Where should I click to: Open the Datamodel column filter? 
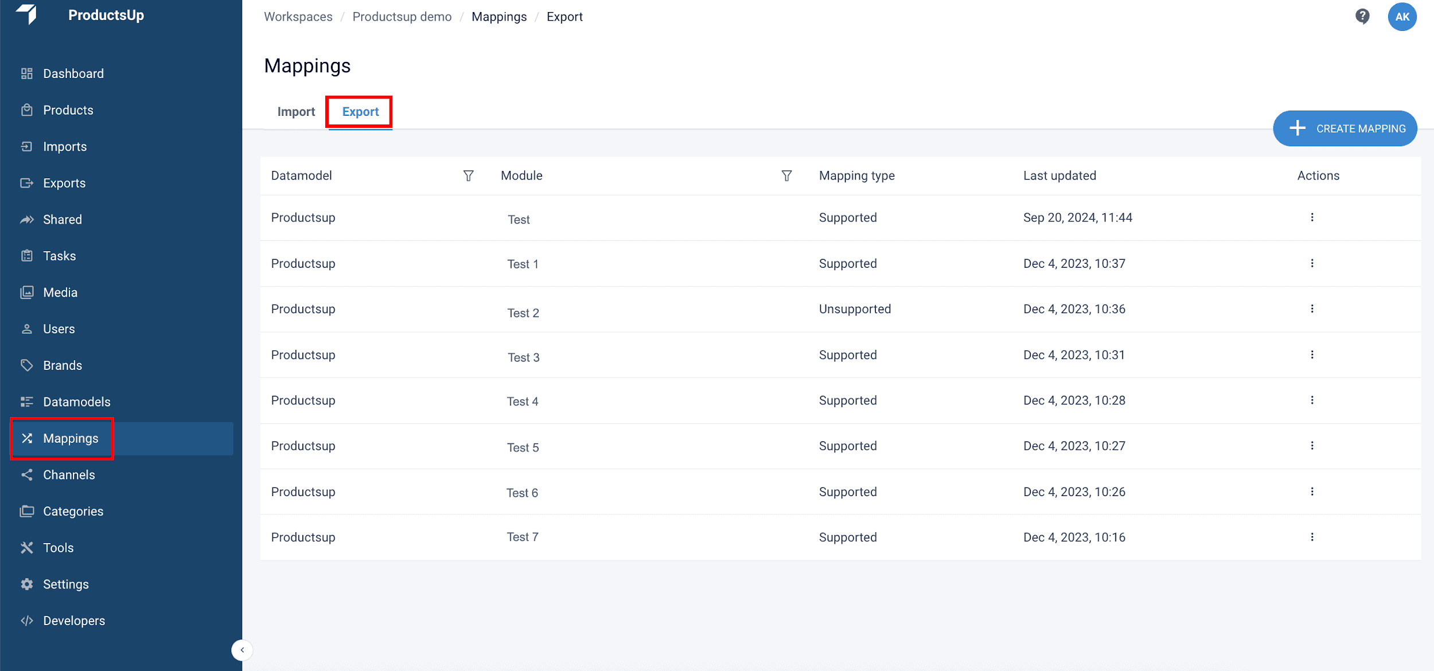pyautogui.click(x=468, y=175)
